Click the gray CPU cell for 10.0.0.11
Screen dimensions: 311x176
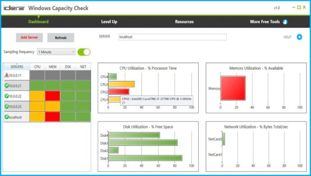(37, 75)
